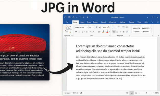Toggle Italic formatting
160x96 pixels.
(x=79, y=32)
